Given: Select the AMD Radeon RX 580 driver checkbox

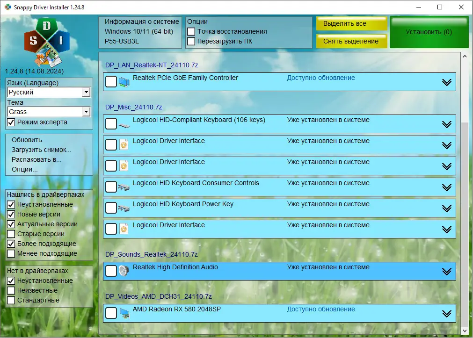Looking at the screenshot, I should pos(111,313).
